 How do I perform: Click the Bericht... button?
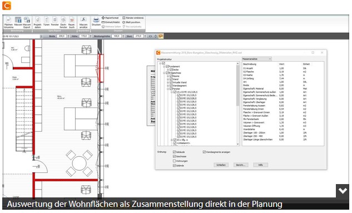click(x=241, y=165)
